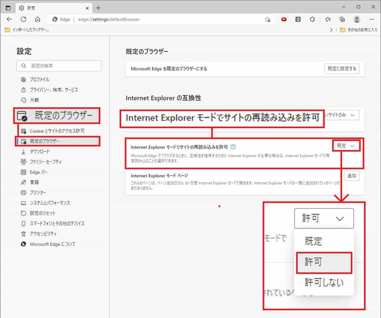Viewport: 381px width, 318px height.
Task: Click 'Microsoft Edge を既定のブラウザーにする' text
Action: pos(169,69)
